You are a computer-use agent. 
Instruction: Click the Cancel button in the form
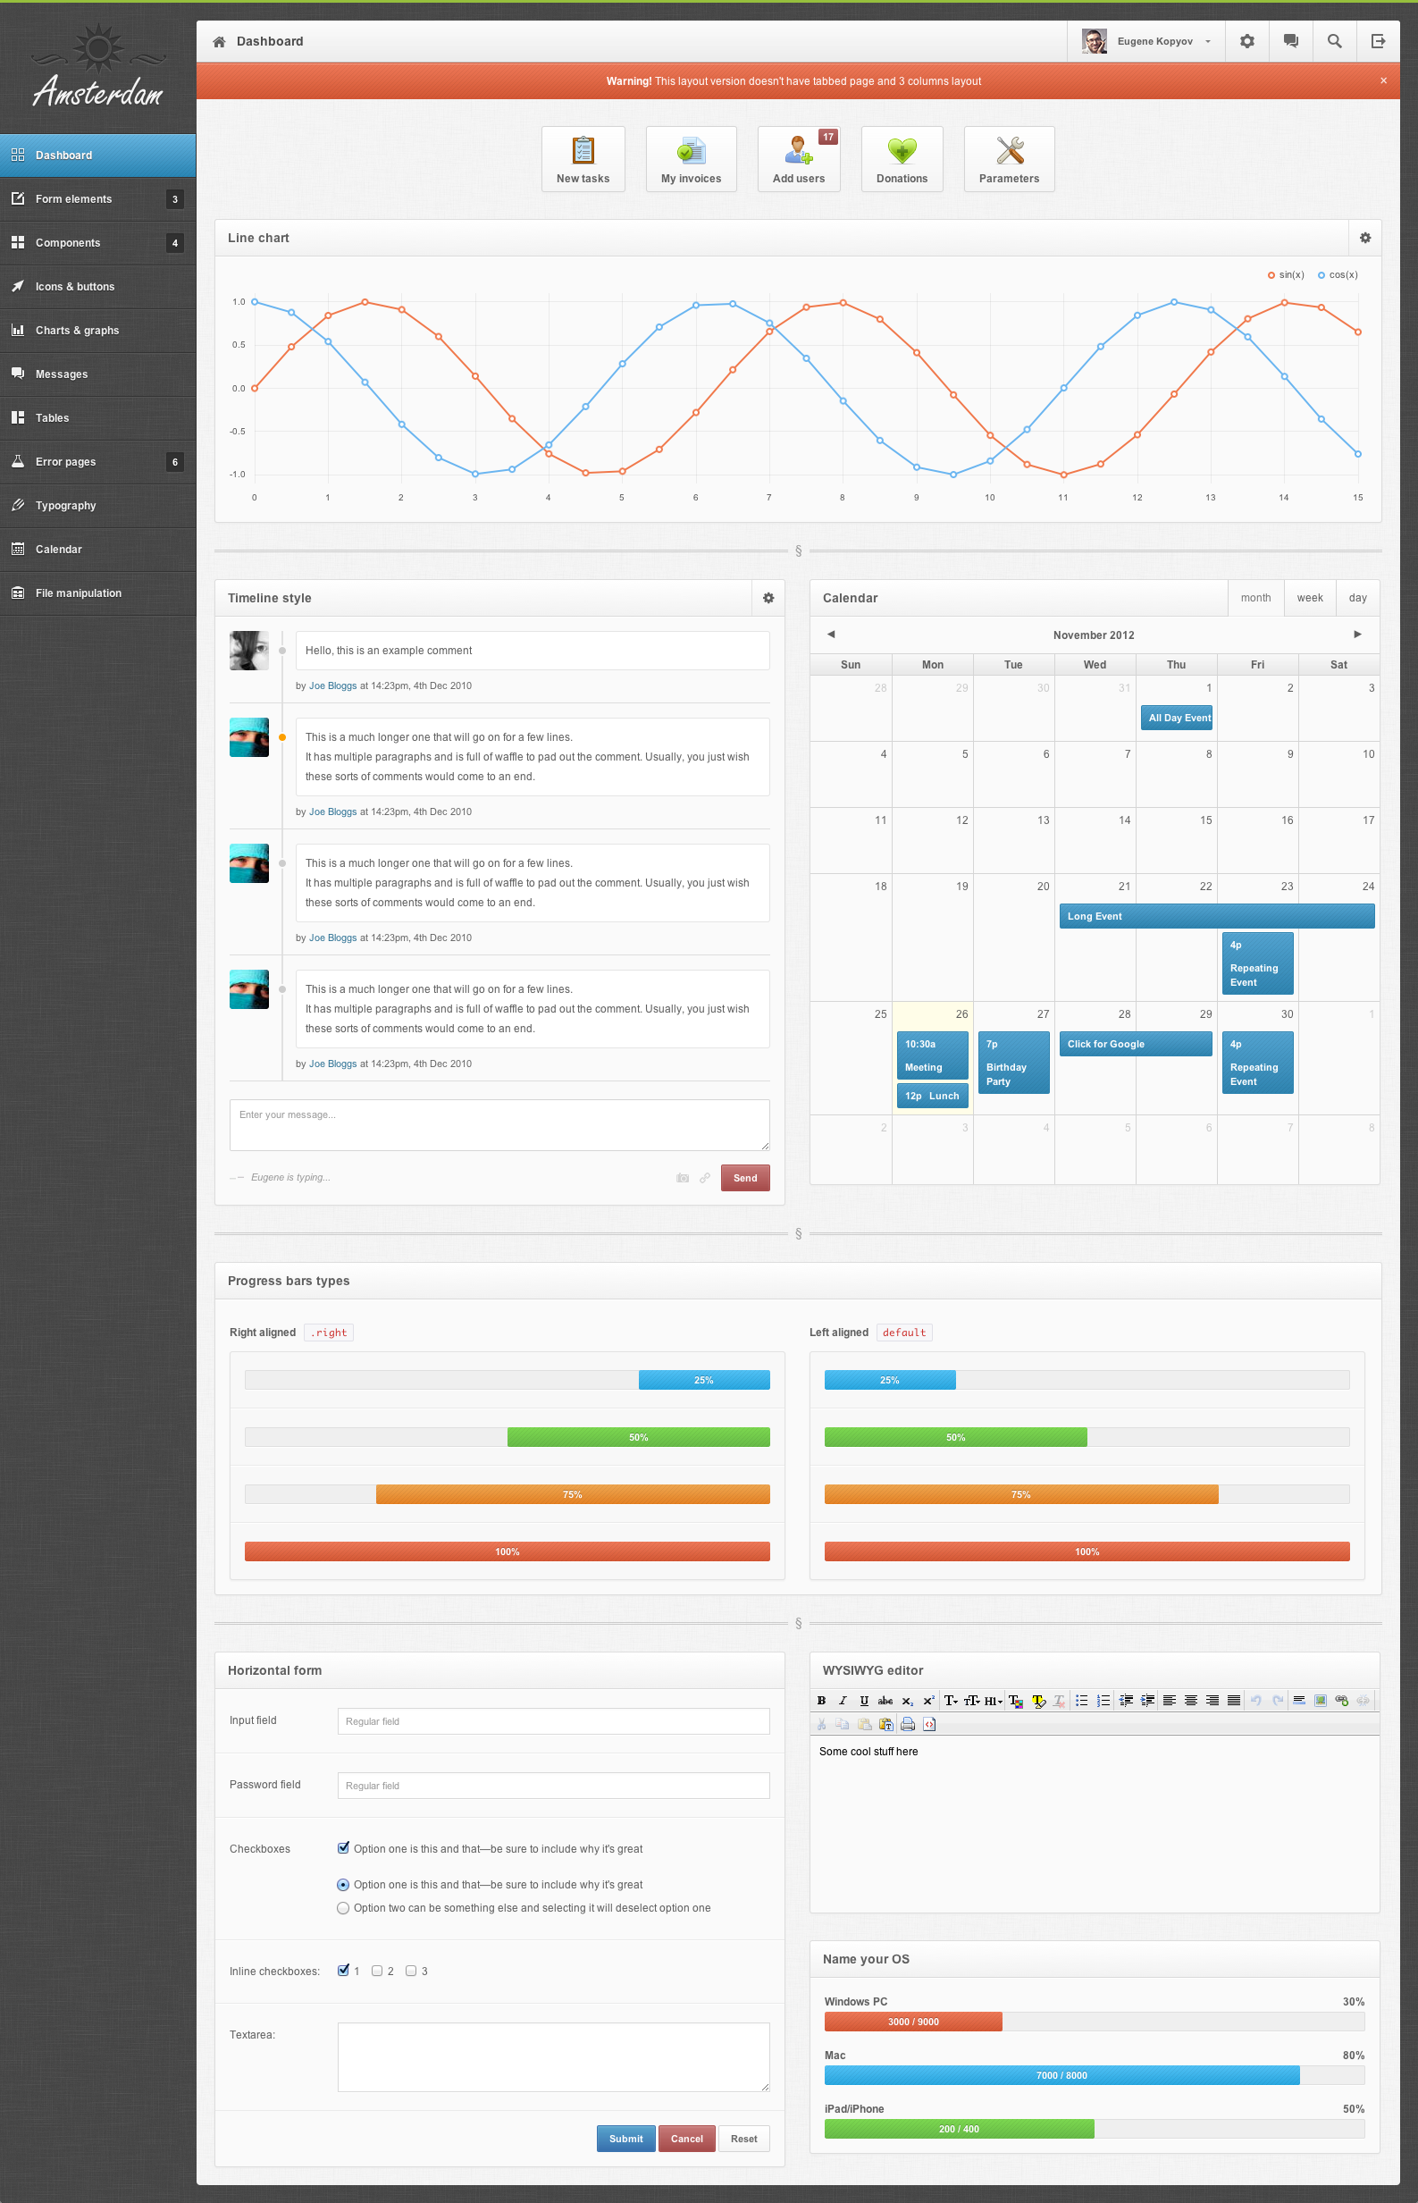pos(687,2139)
